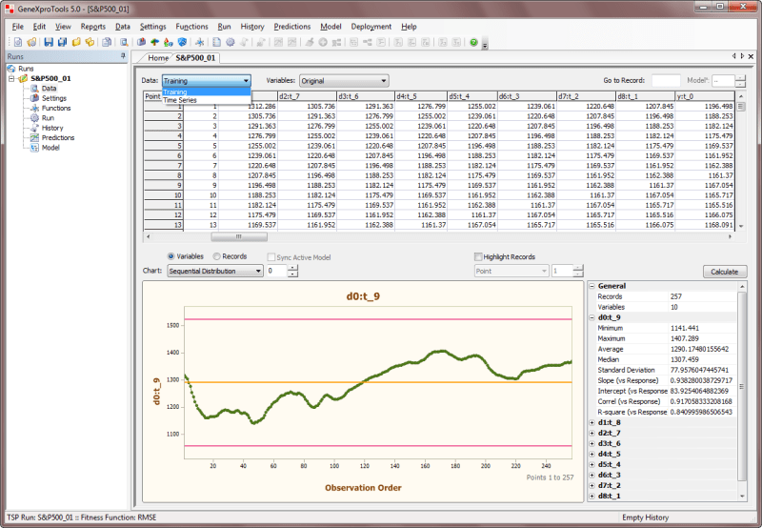Switch to the Home tab
The height and width of the screenshot is (528, 762).
point(158,58)
